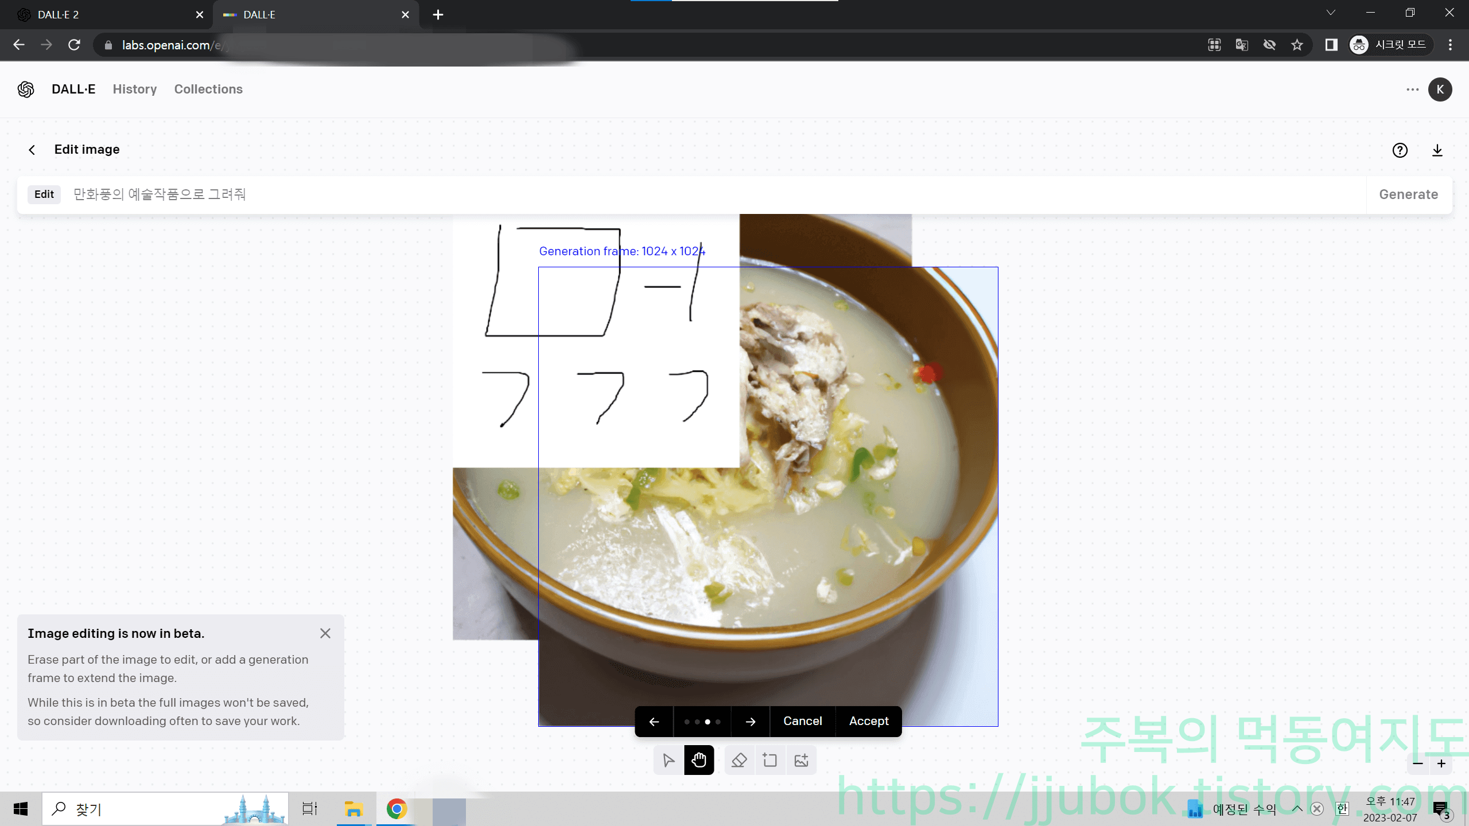
Task: Select the cursor selection tool
Action: (x=668, y=760)
